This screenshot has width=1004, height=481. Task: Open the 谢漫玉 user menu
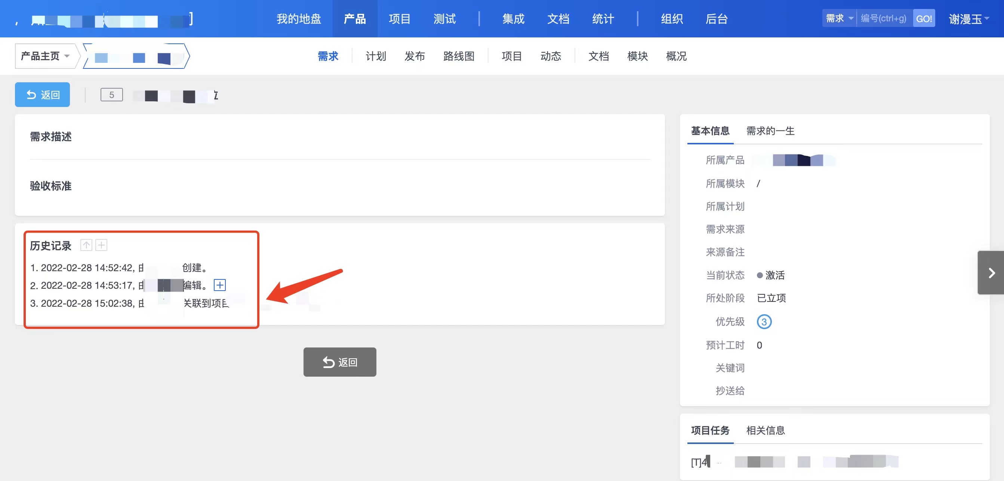tap(968, 19)
